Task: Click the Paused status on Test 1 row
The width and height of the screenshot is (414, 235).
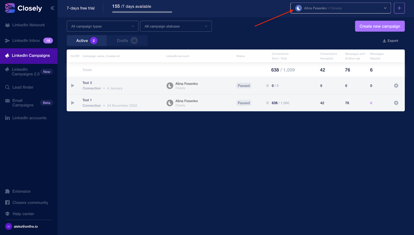Action: point(244,103)
